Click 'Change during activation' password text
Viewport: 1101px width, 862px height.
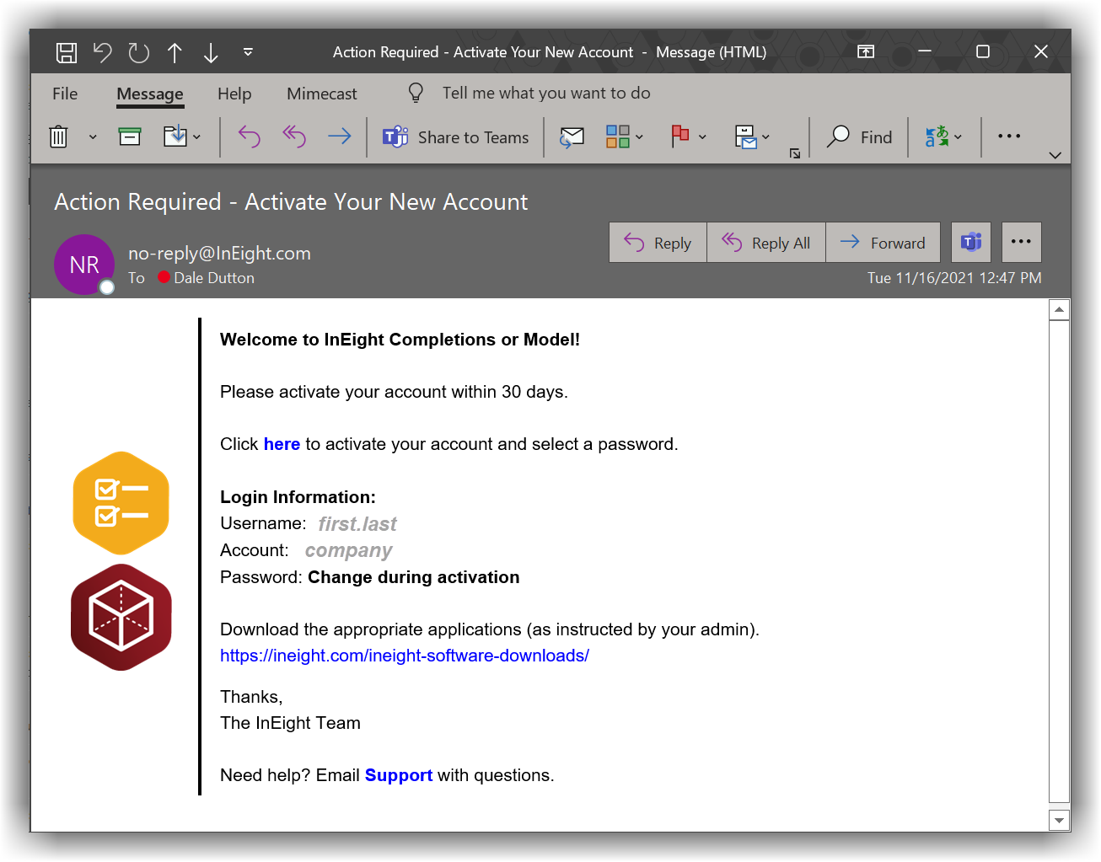pos(414,577)
